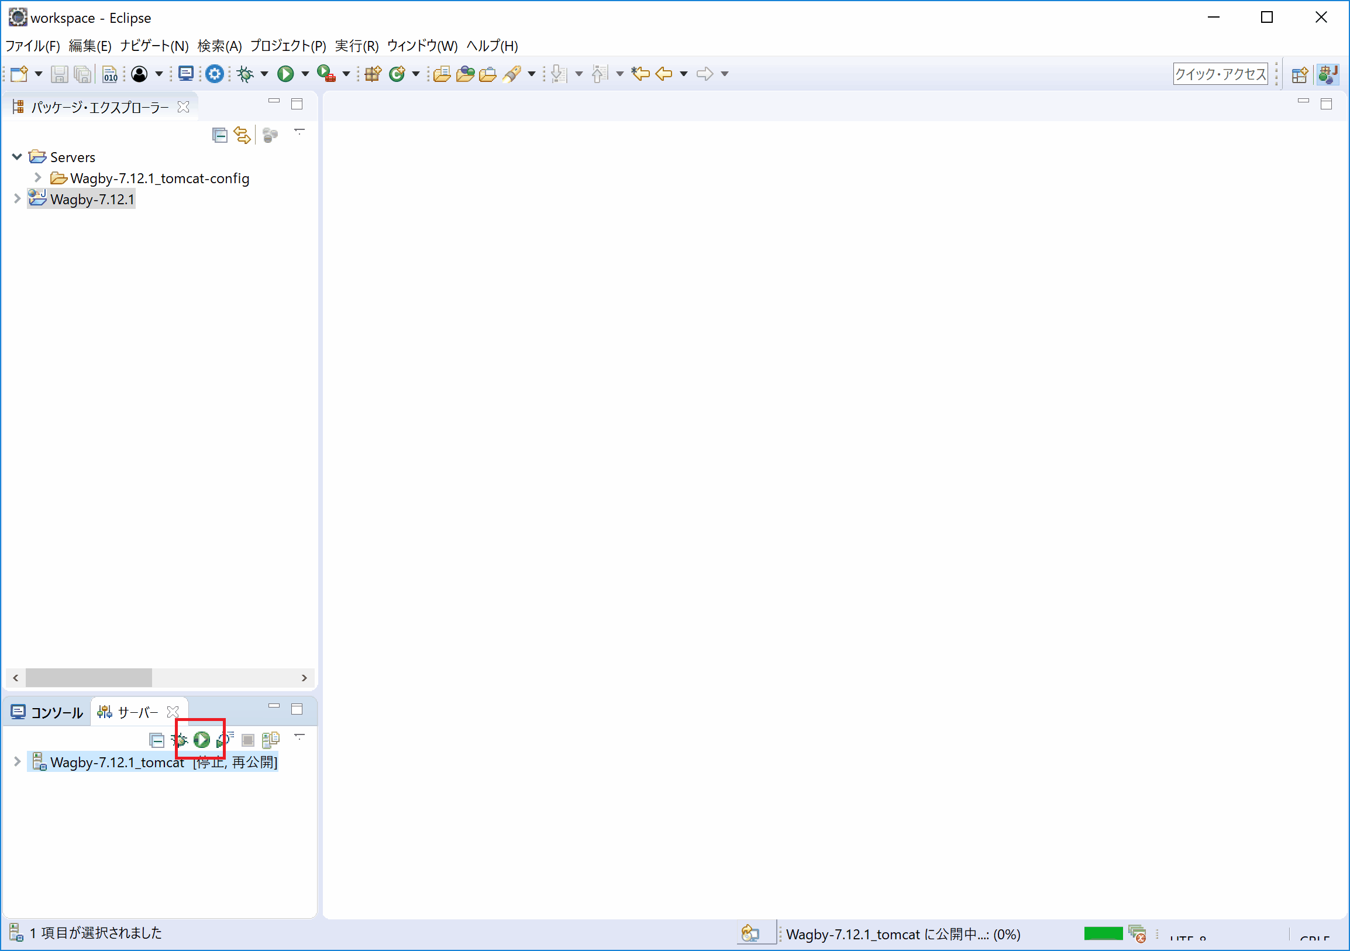Collapse the Servers folder
1350x951 pixels.
(x=16, y=157)
